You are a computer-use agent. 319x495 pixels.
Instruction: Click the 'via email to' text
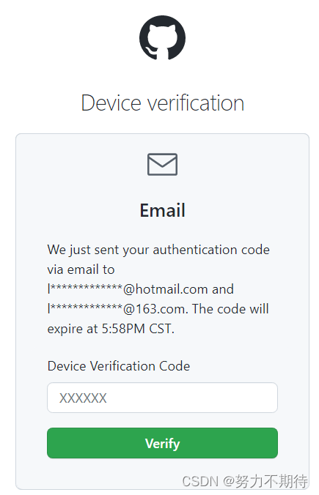click(81, 269)
